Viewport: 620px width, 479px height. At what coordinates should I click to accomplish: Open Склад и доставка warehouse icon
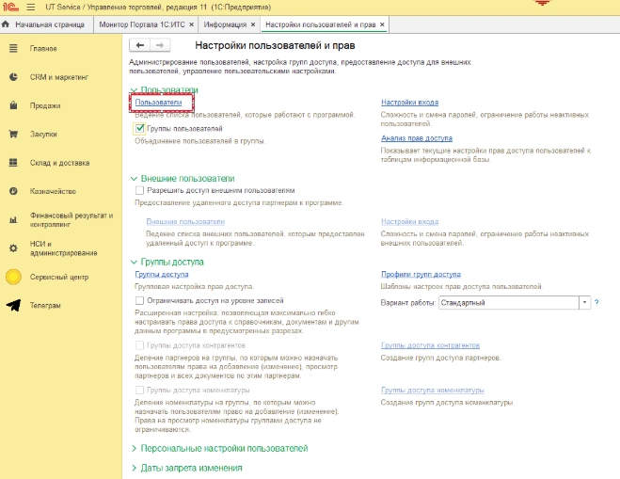(x=14, y=162)
